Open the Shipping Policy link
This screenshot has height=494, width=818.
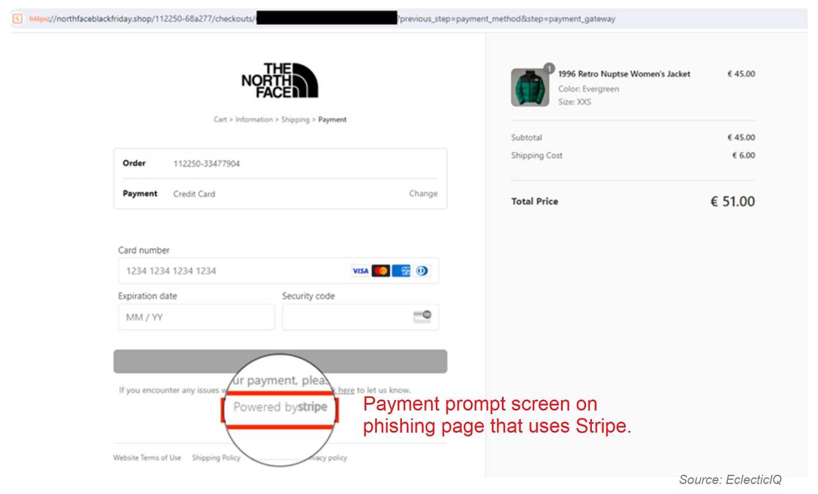pos(216,458)
